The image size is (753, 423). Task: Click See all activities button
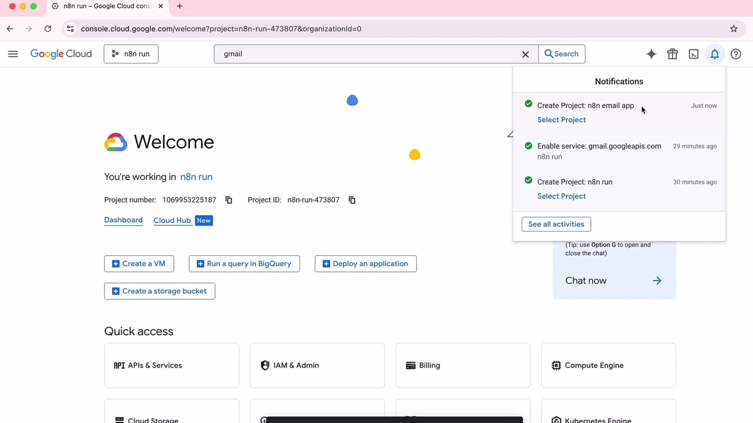click(x=556, y=224)
